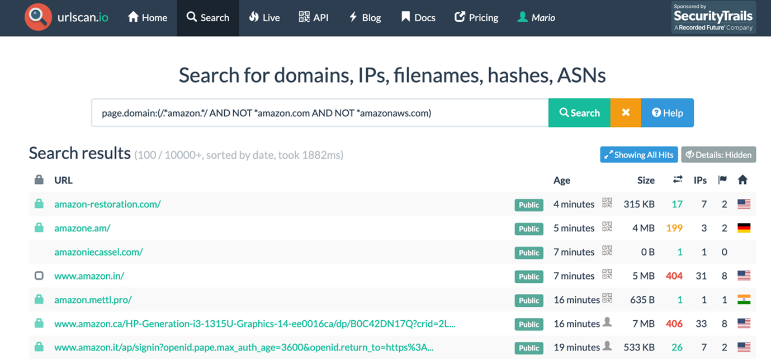
Task: Open the Blog nav item
Action: (x=365, y=17)
